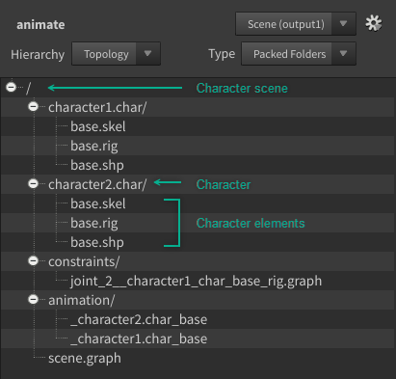
Task: Collapse the character1.char/ folder
Action: tap(33, 106)
